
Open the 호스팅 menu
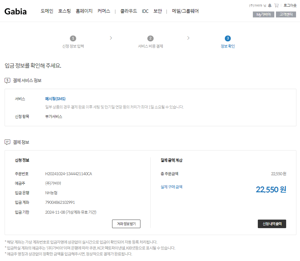(65, 11)
